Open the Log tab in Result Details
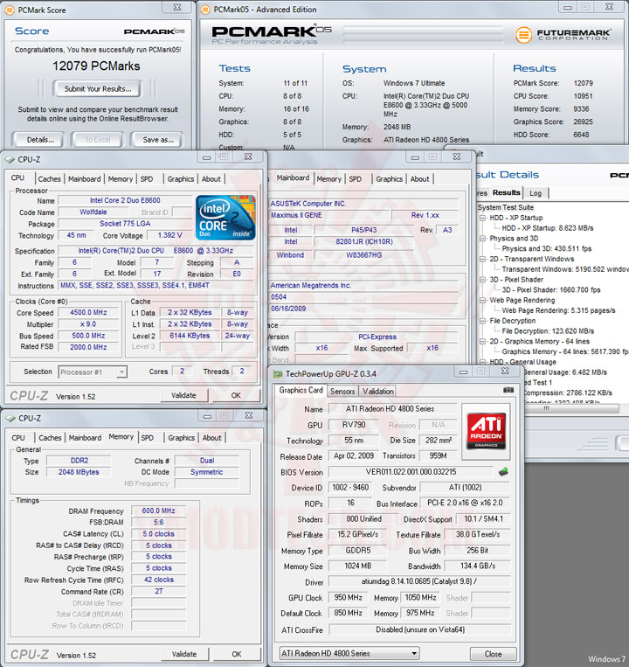629x667 pixels. click(x=536, y=193)
